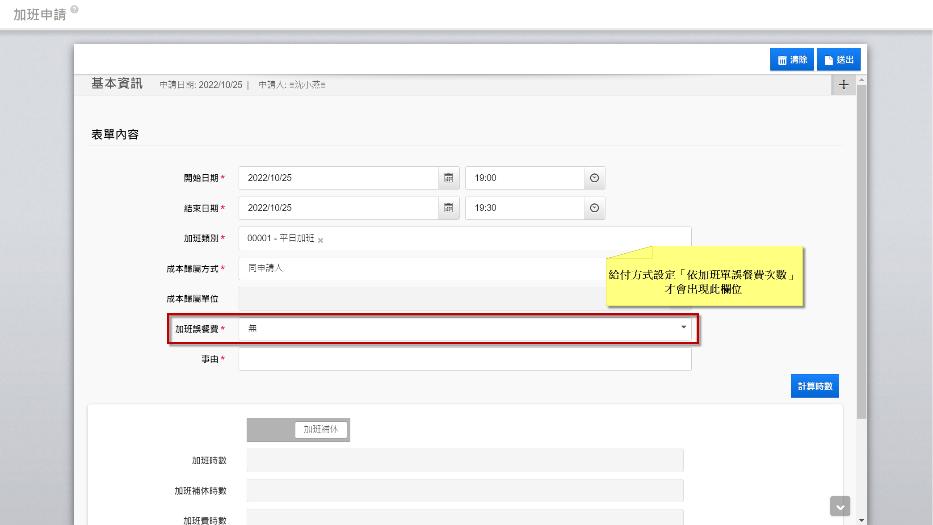933x525 pixels.
Task: Open the start time clock picker
Action: pyautogui.click(x=594, y=178)
